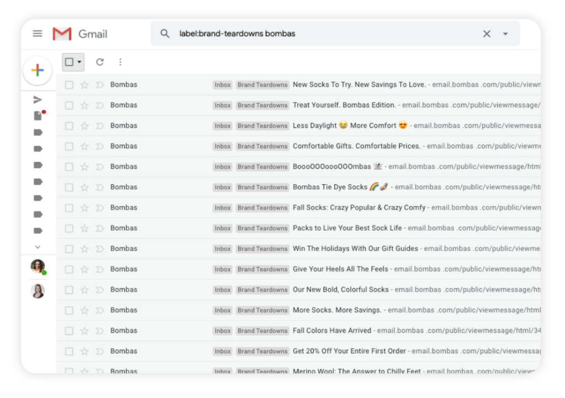Screen dimensions: 565x398
Task: Click Brand Teardowns label on 'Treat Yourself' email
Action: [x=262, y=105]
